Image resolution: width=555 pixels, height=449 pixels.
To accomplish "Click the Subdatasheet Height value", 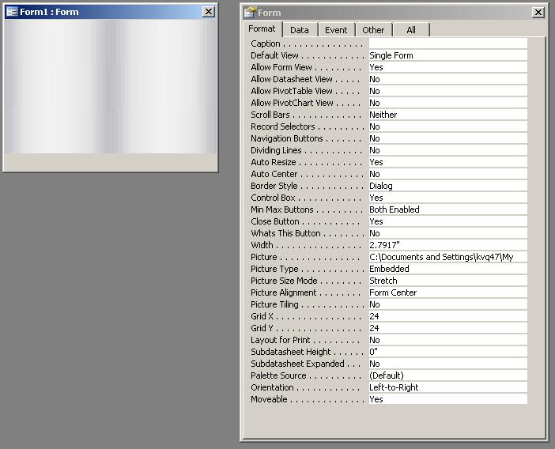I will coord(447,352).
